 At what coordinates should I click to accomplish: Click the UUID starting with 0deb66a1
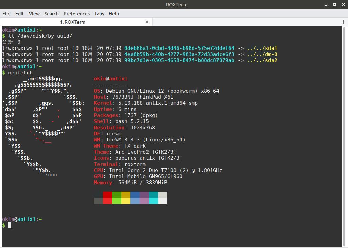point(179,48)
